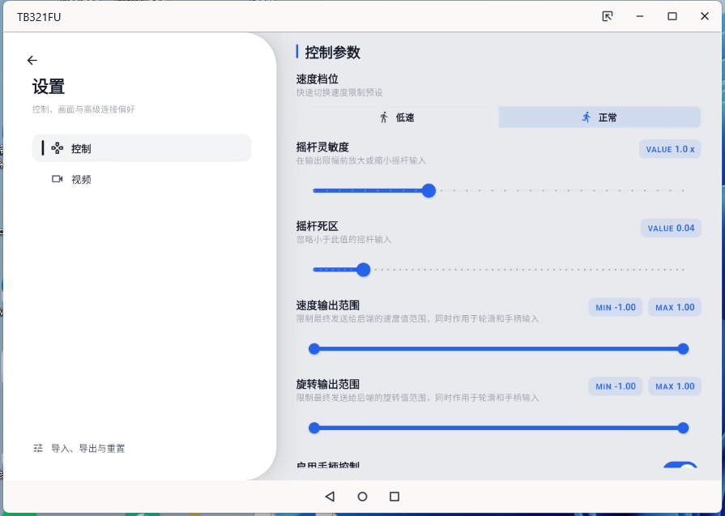Image resolution: width=725 pixels, height=516 pixels.
Task: Click the 摇杆死区 label
Action: (318, 226)
